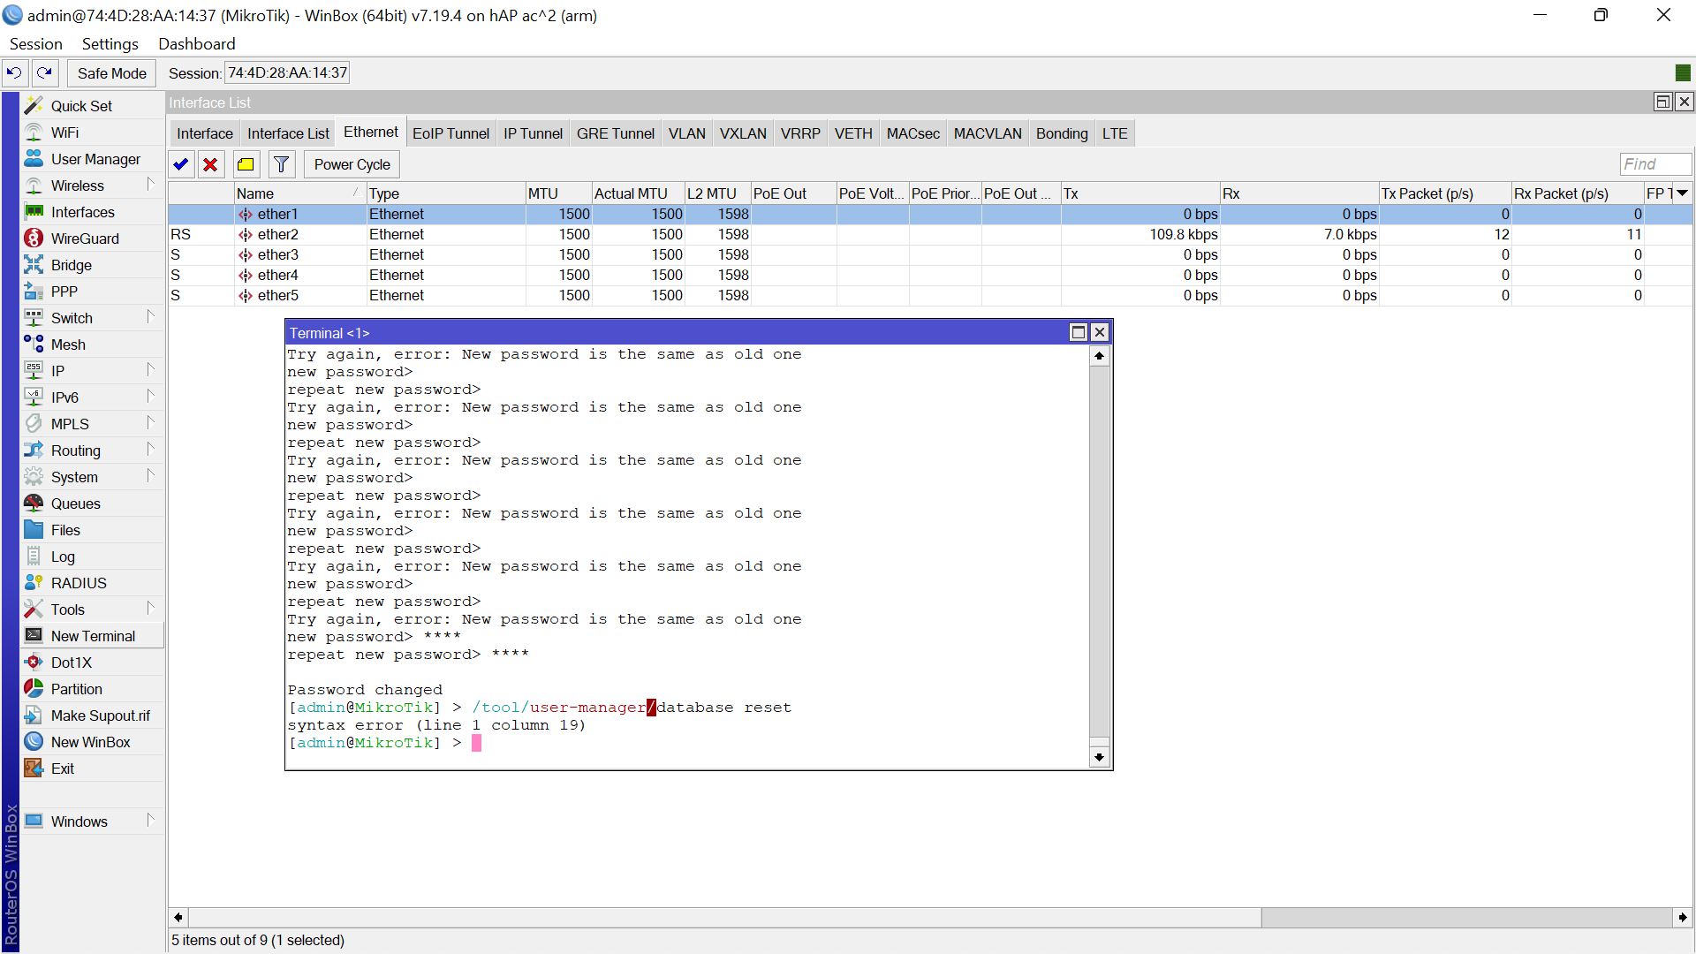
Task: Click the funnel Filter icon
Action: point(281,164)
